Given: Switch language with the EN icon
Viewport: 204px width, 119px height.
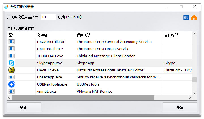Looking at the screenshot, I should [x=186, y=18].
